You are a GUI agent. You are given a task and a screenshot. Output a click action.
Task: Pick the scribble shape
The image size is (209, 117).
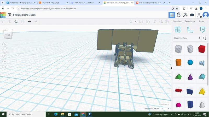tap(202, 63)
